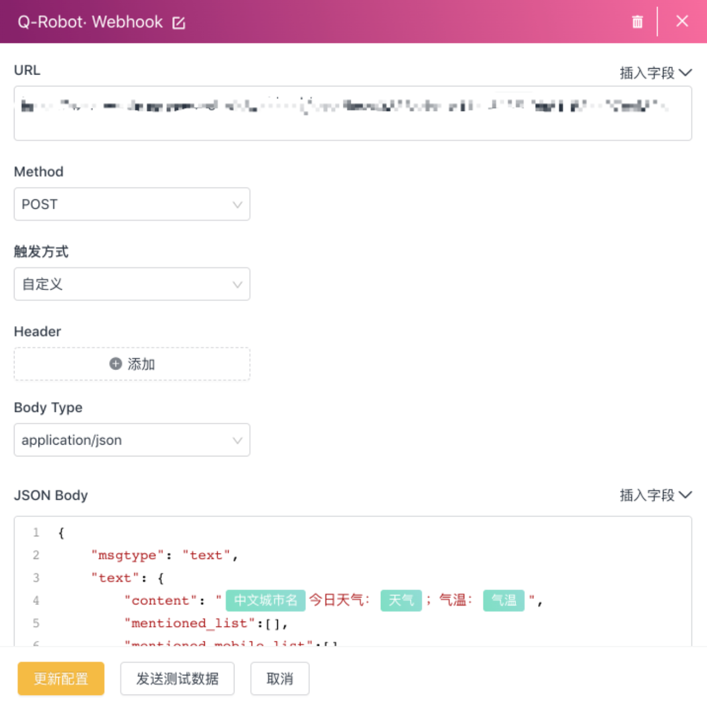Click the plus icon in the Header section
This screenshot has height=709, width=707.
coord(114,364)
